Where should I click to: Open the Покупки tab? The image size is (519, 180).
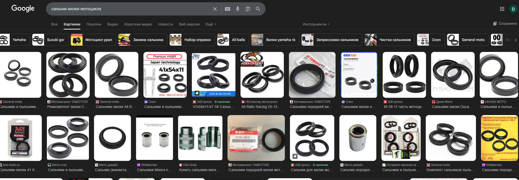click(94, 24)
